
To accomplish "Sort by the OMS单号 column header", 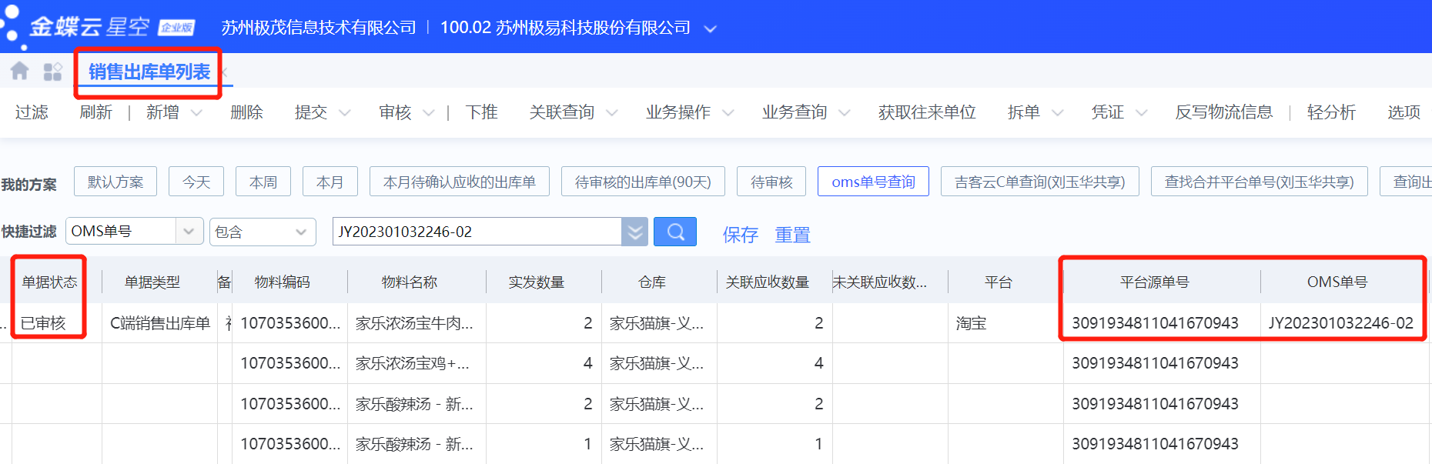I will [1337, 282].
